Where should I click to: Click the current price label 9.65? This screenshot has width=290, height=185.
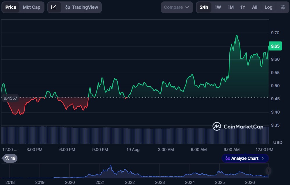[275, 46]
